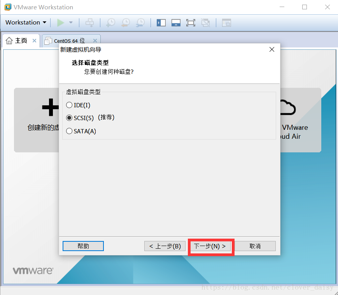Viewport: 338px width, 295px height.
Task: Enter full screen mode icon
Action: pos(191,23)
